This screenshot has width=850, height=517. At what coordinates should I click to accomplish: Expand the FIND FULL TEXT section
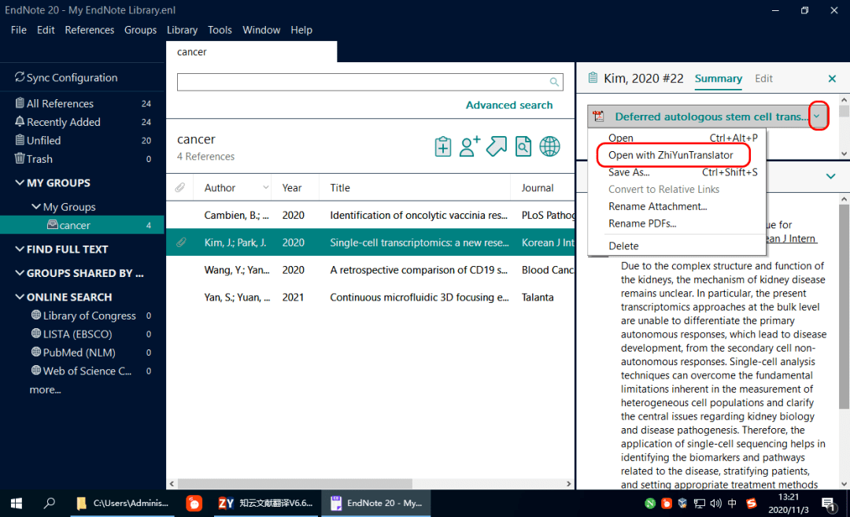coord(20,249)
